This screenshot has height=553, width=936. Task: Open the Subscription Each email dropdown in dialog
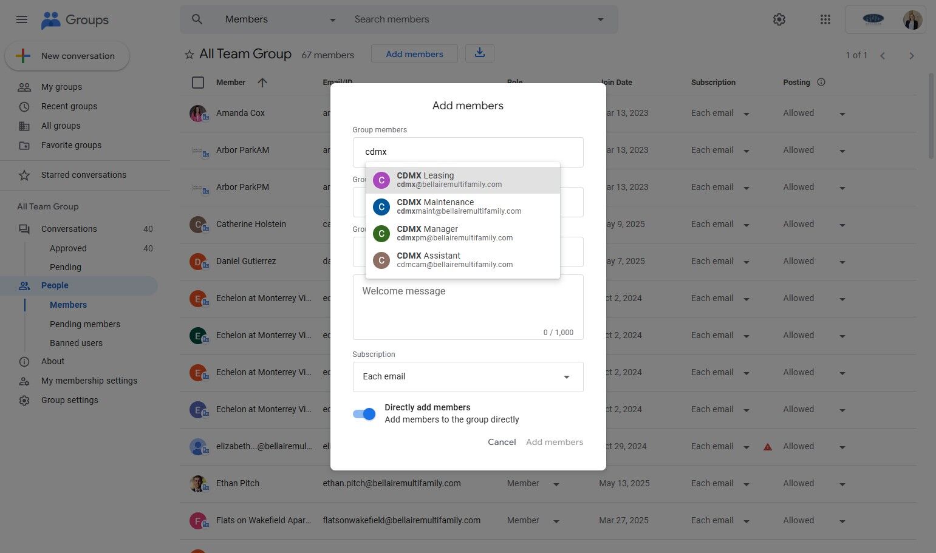[x=468, y=377]
